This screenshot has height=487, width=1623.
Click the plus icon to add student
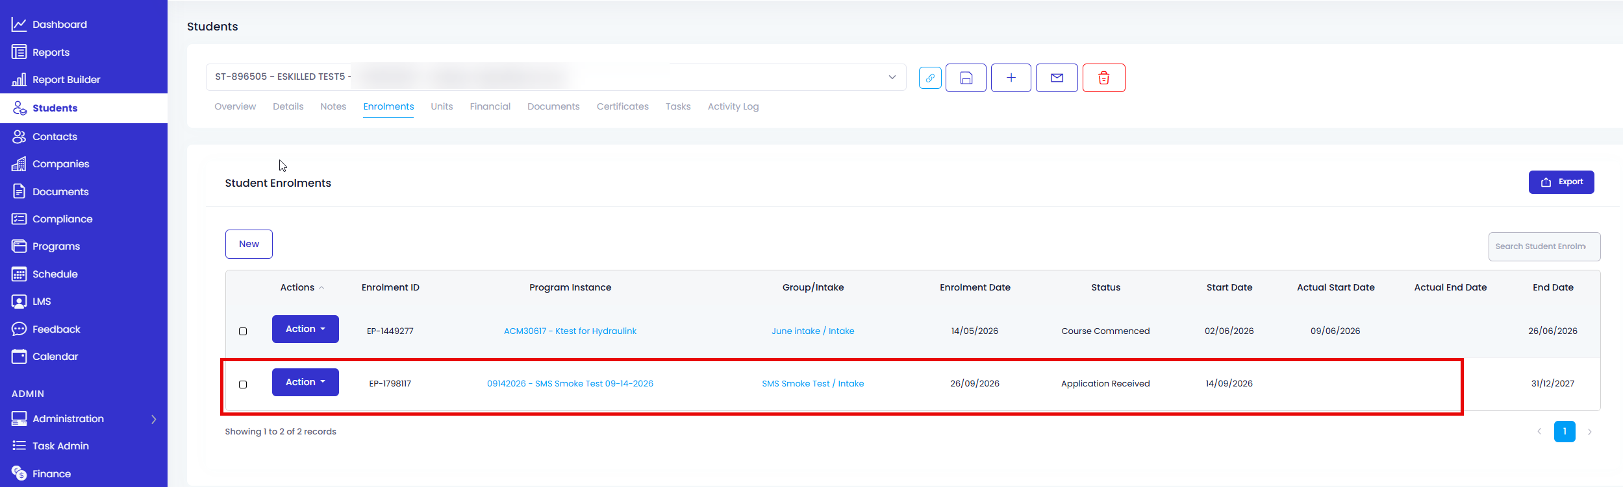coord(1011,78)
